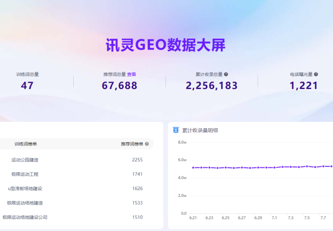333x231 pixels.
Task: Click the 电话曝光量 value 1,221
Action: [304, 85]
